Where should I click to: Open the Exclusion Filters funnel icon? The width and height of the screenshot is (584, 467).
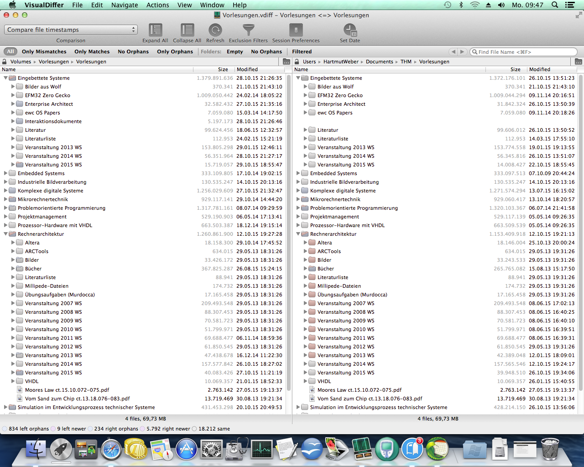coord(248,30)
